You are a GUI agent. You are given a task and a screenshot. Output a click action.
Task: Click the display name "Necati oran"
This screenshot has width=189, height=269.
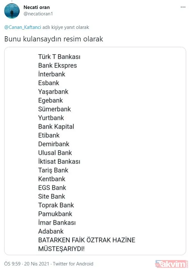pos(36,7)
